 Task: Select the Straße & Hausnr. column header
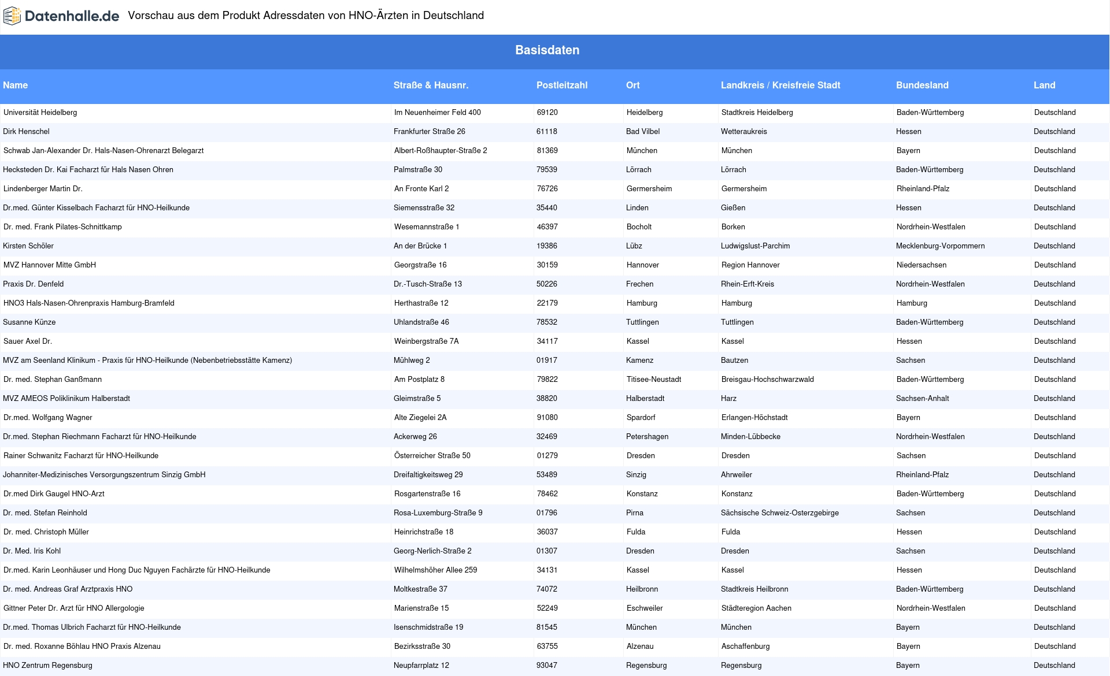(x=431, y=86)
